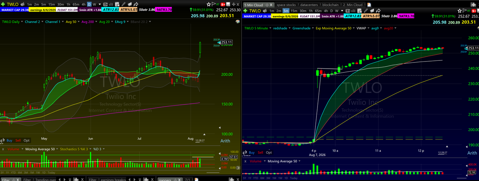The image size is (479, 181).
Task: Click the red S icon in right chart header
Action: (474, 11)
